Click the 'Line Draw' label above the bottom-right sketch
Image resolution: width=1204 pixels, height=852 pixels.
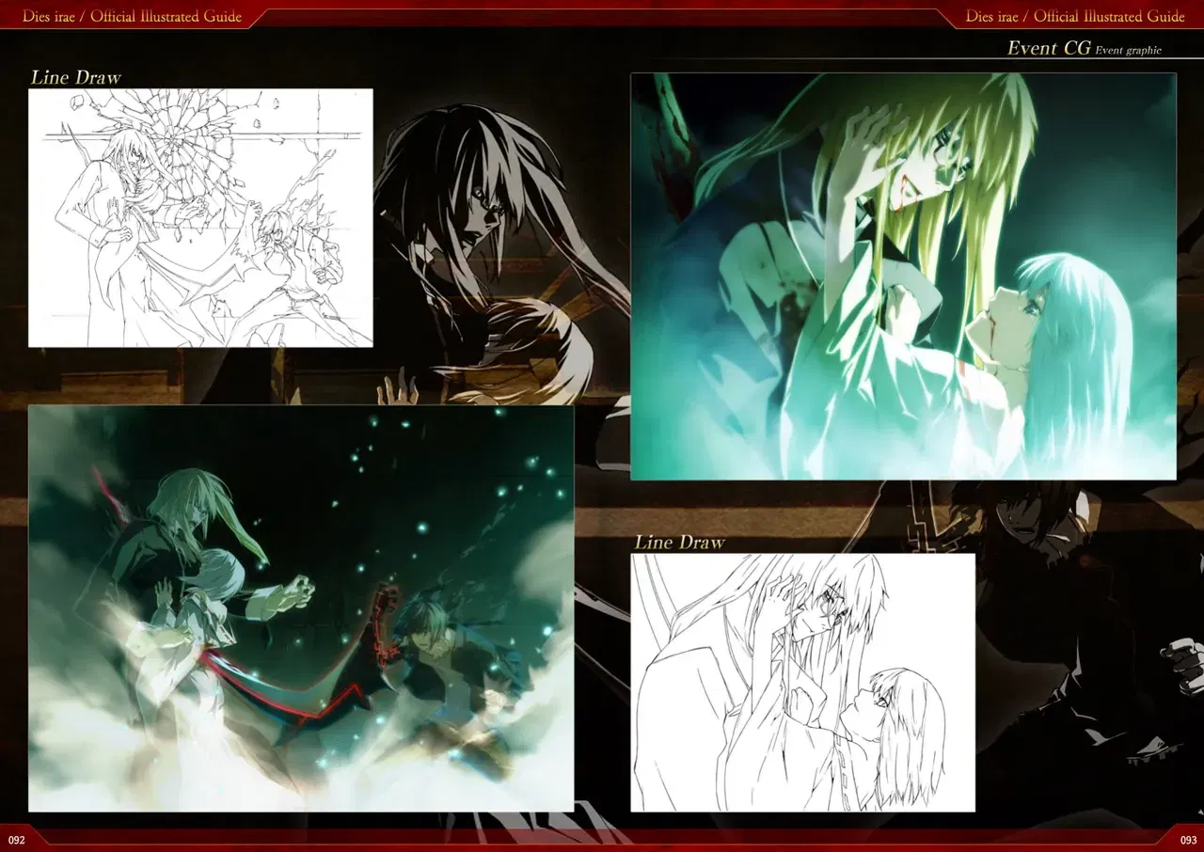[679, 542]
